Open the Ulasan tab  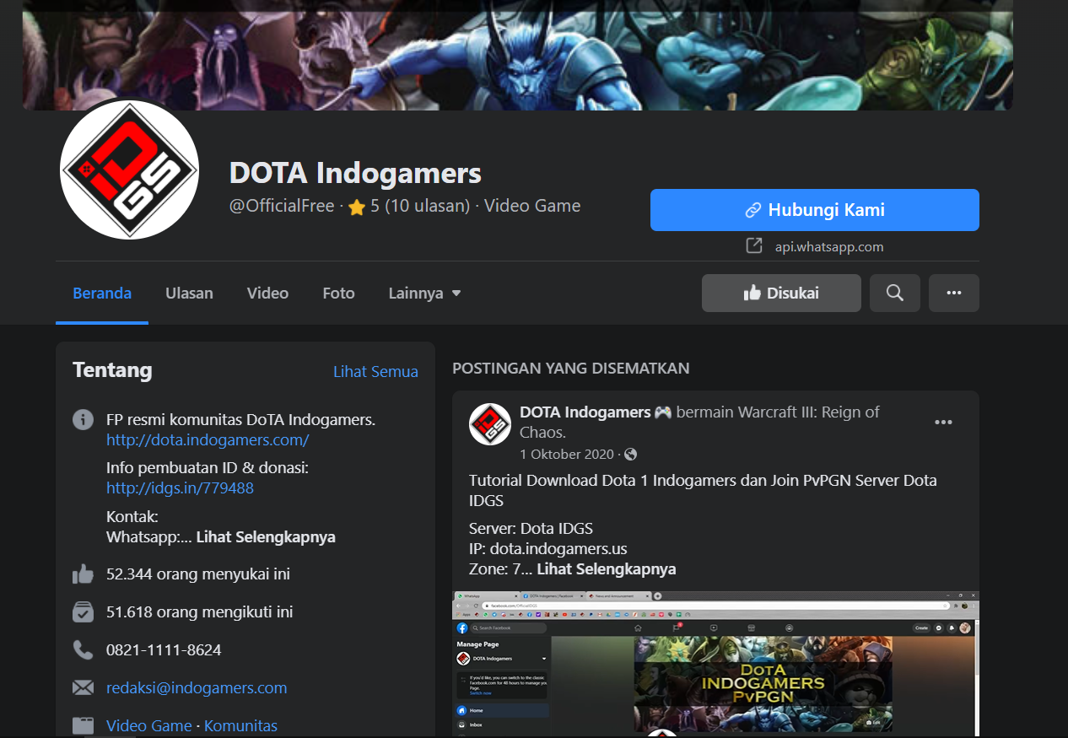coord(189,294)
